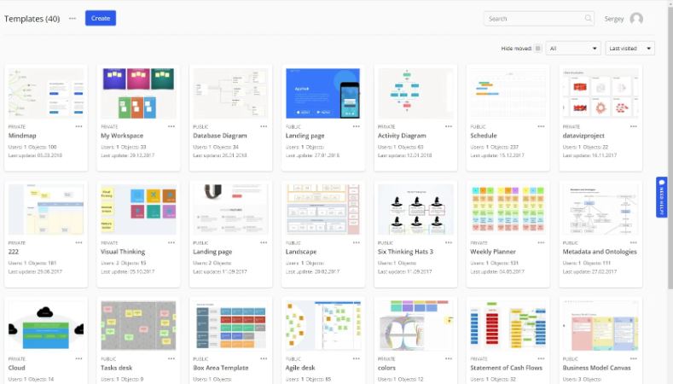The width and height of the screenshot is (673, 384).
Task: Click the search magnifier icon
Action: click(x=588, y=19)
